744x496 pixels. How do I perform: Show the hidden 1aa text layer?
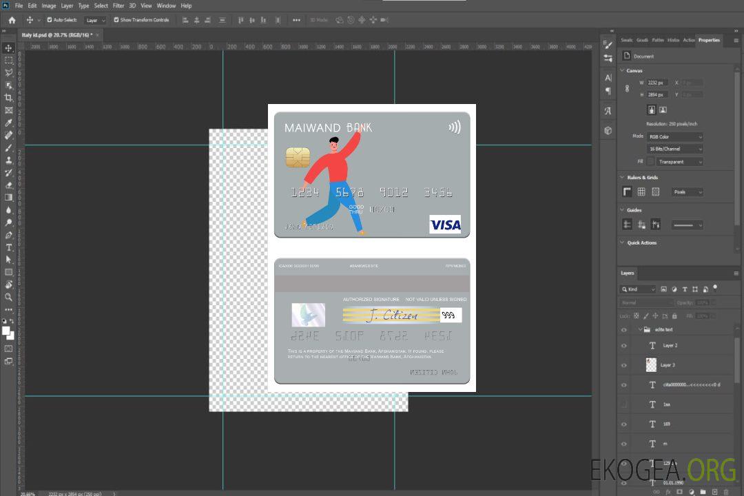[624, 404]
